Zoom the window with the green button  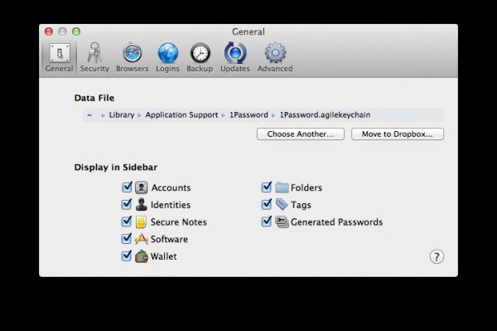[76, 32]
